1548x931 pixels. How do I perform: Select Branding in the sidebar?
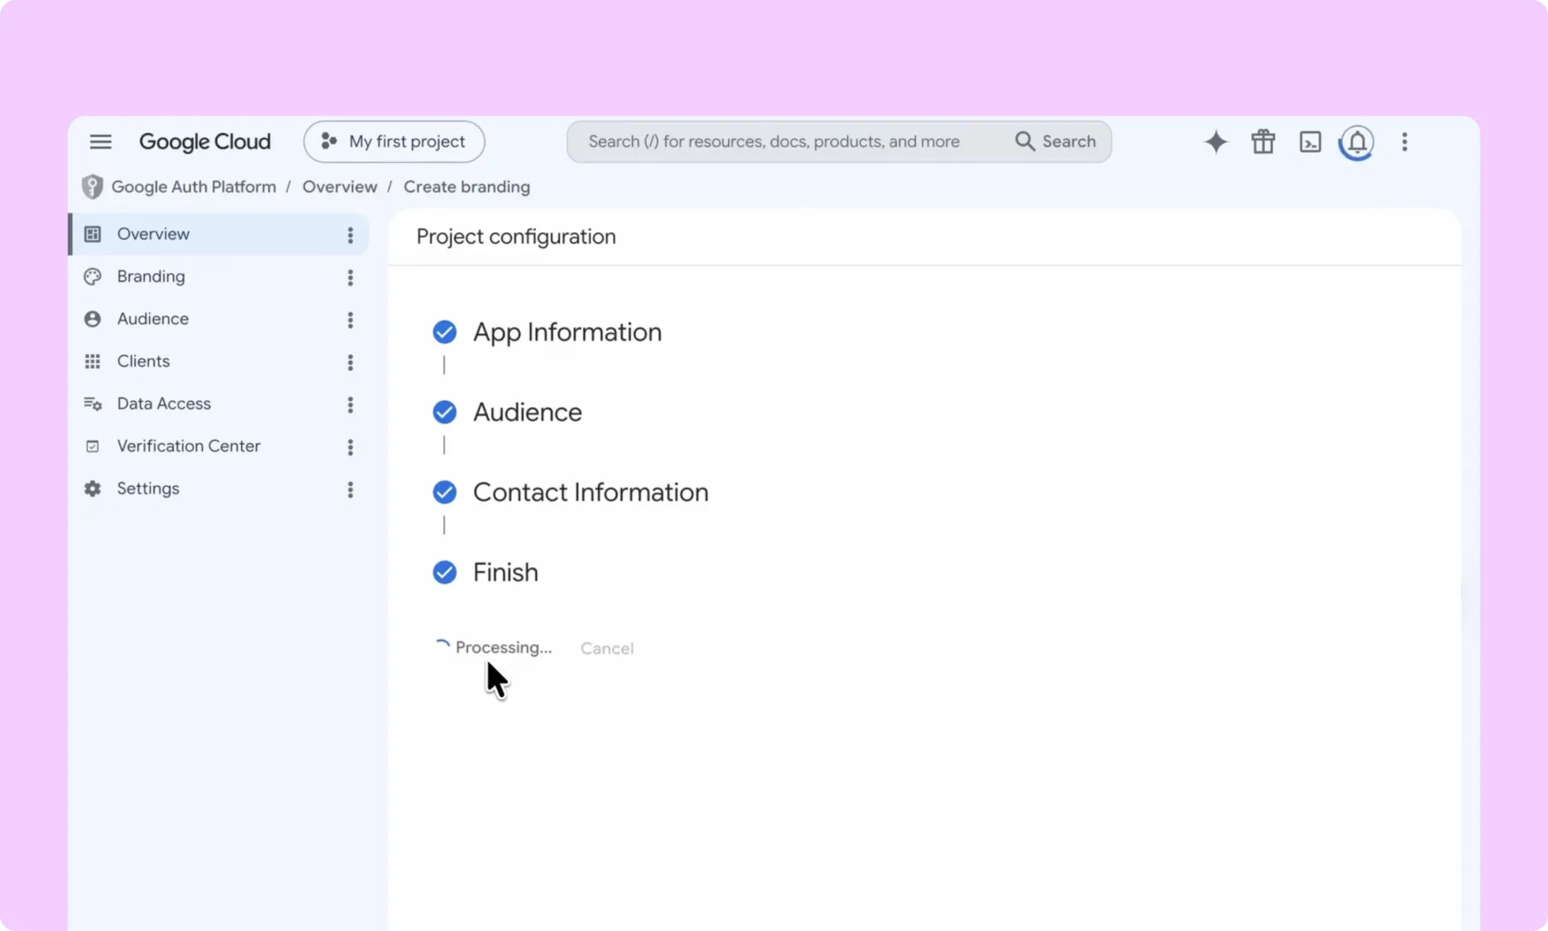[219, 277]
